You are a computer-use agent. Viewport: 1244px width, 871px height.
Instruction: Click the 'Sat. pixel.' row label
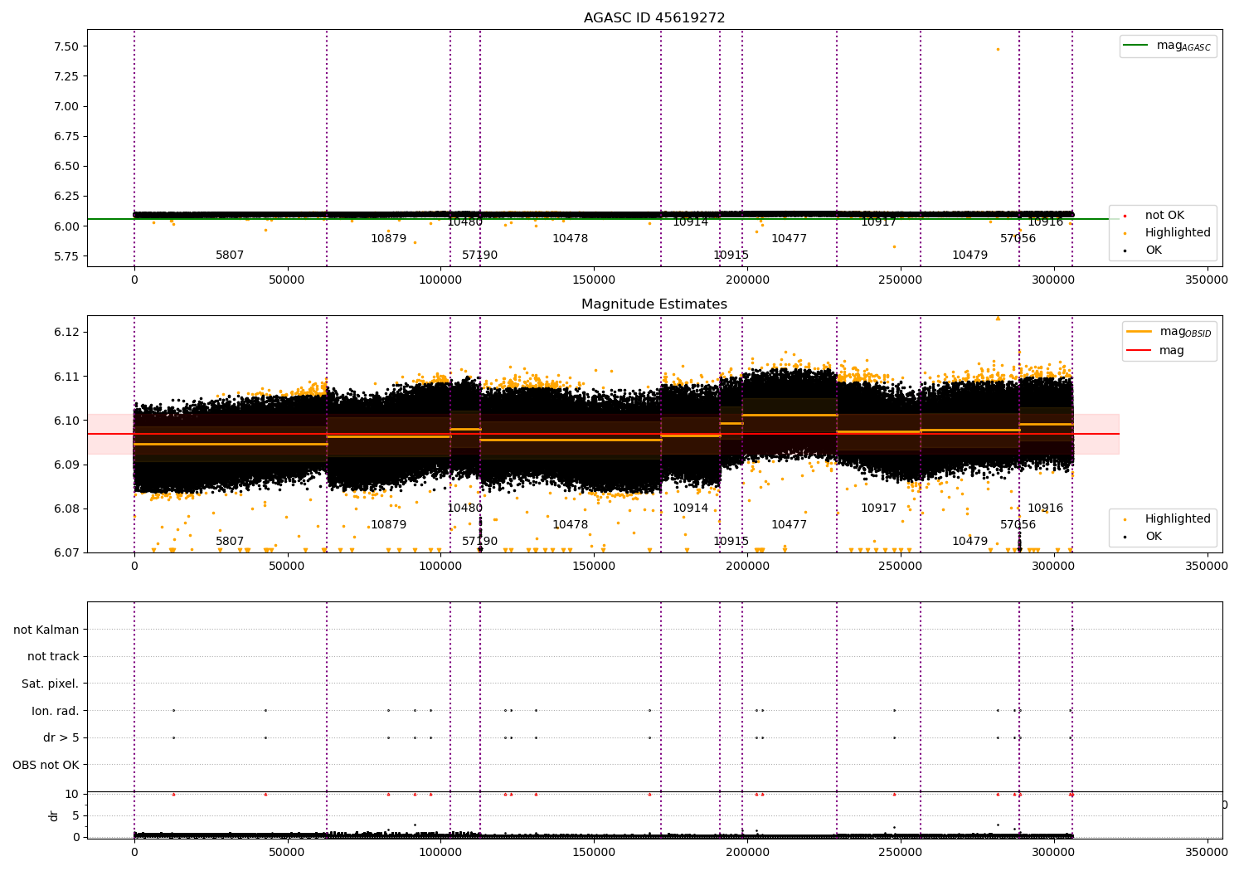pos(51,684)
